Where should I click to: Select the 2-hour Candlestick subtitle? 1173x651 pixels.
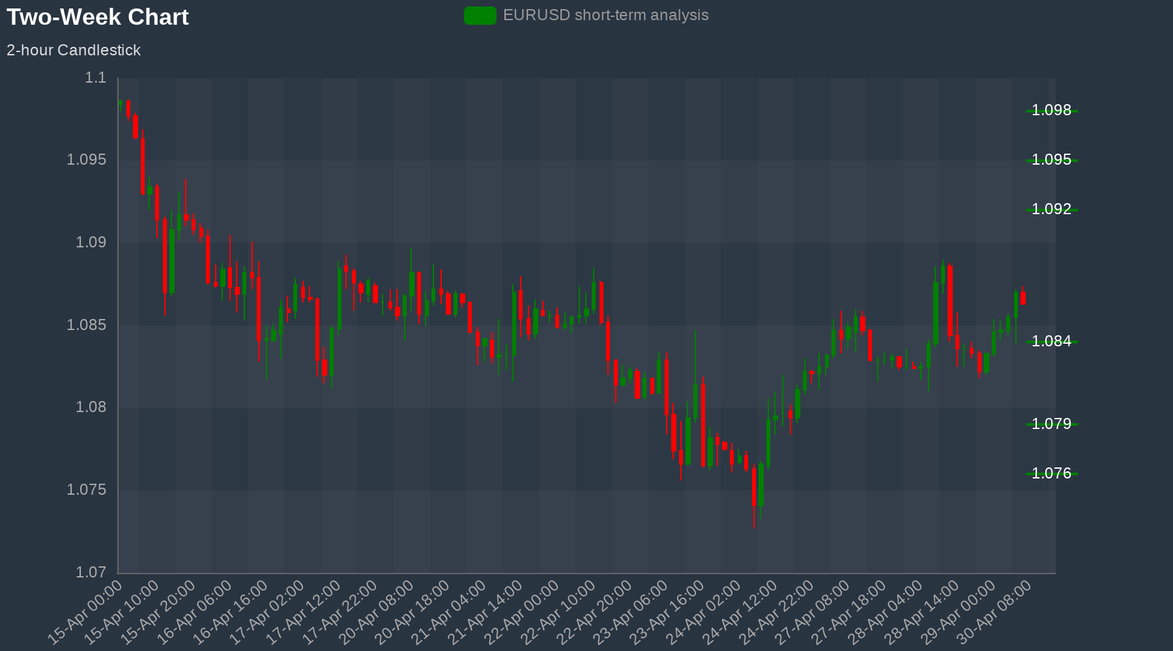[x=74, y=51]
